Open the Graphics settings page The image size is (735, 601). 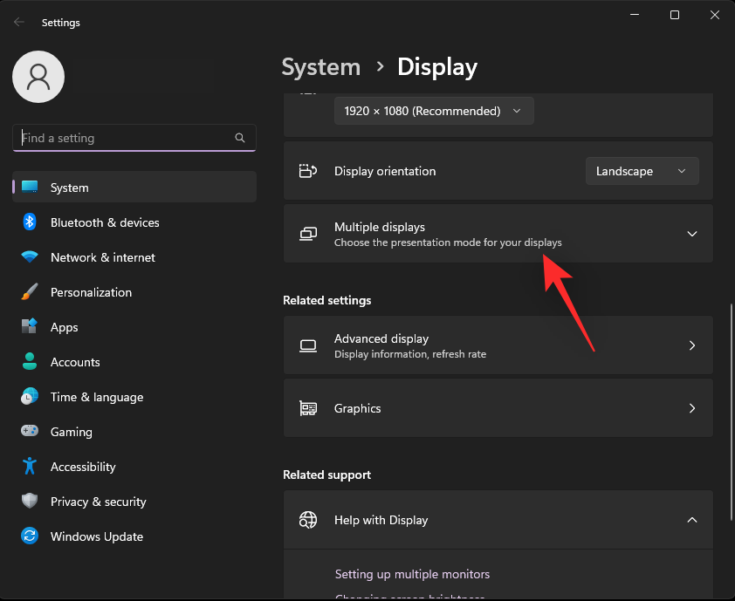(498, 407)
